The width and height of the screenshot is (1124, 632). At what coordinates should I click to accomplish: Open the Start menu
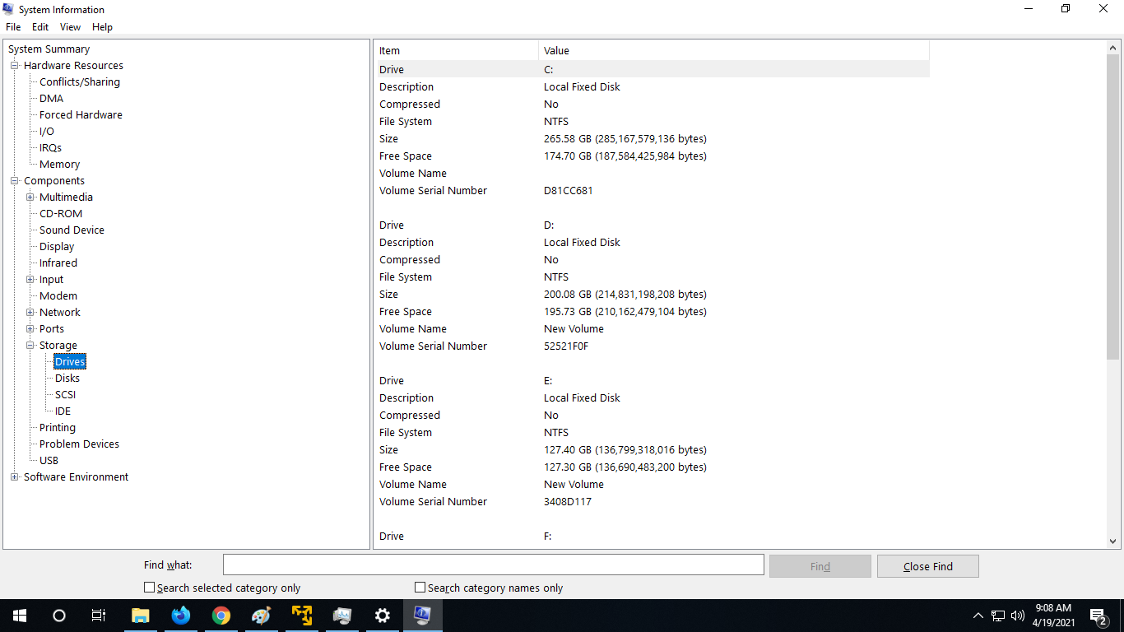pyautogui.click(x=18, y=615)
